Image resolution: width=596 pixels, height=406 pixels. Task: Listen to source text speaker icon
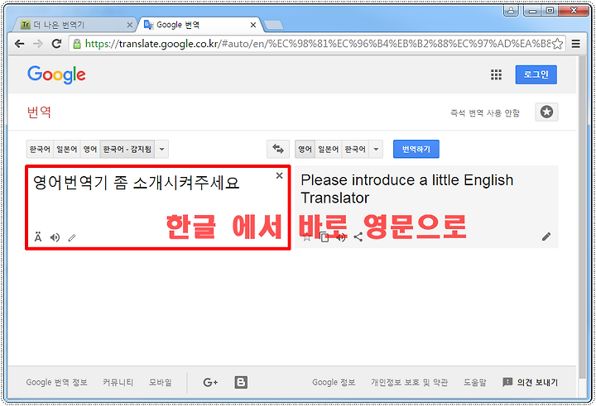pos(55,237)
